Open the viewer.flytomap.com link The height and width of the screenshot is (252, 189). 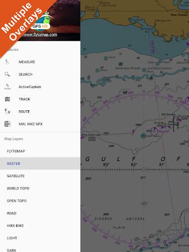coord(39,34)
